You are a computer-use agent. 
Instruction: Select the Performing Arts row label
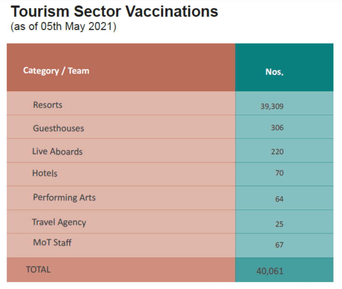pos(64,197)
